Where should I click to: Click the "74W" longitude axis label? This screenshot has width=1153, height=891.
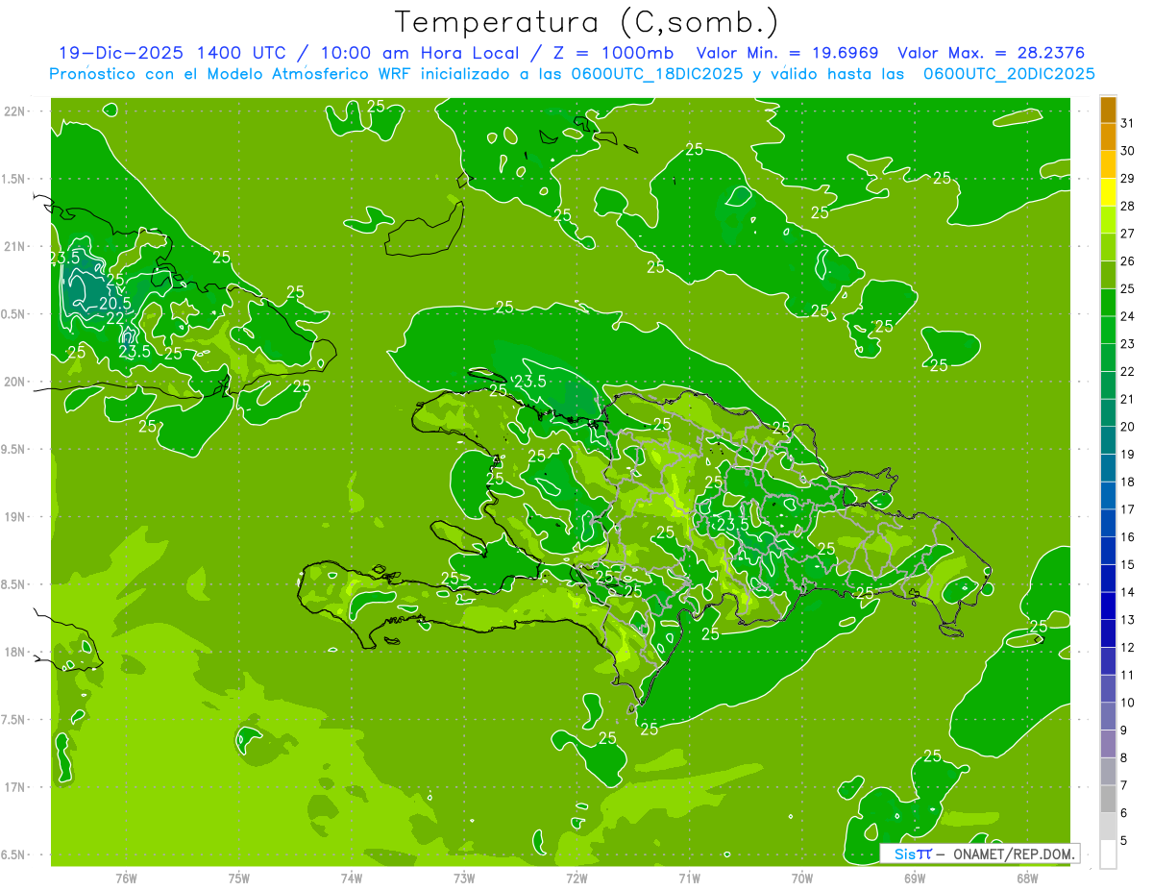coord(351,878)
